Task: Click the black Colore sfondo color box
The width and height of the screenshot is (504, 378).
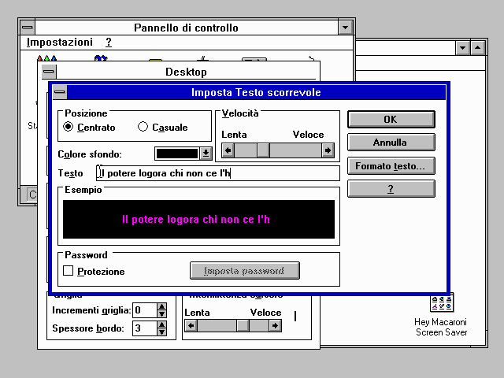Action: point(177,154)
